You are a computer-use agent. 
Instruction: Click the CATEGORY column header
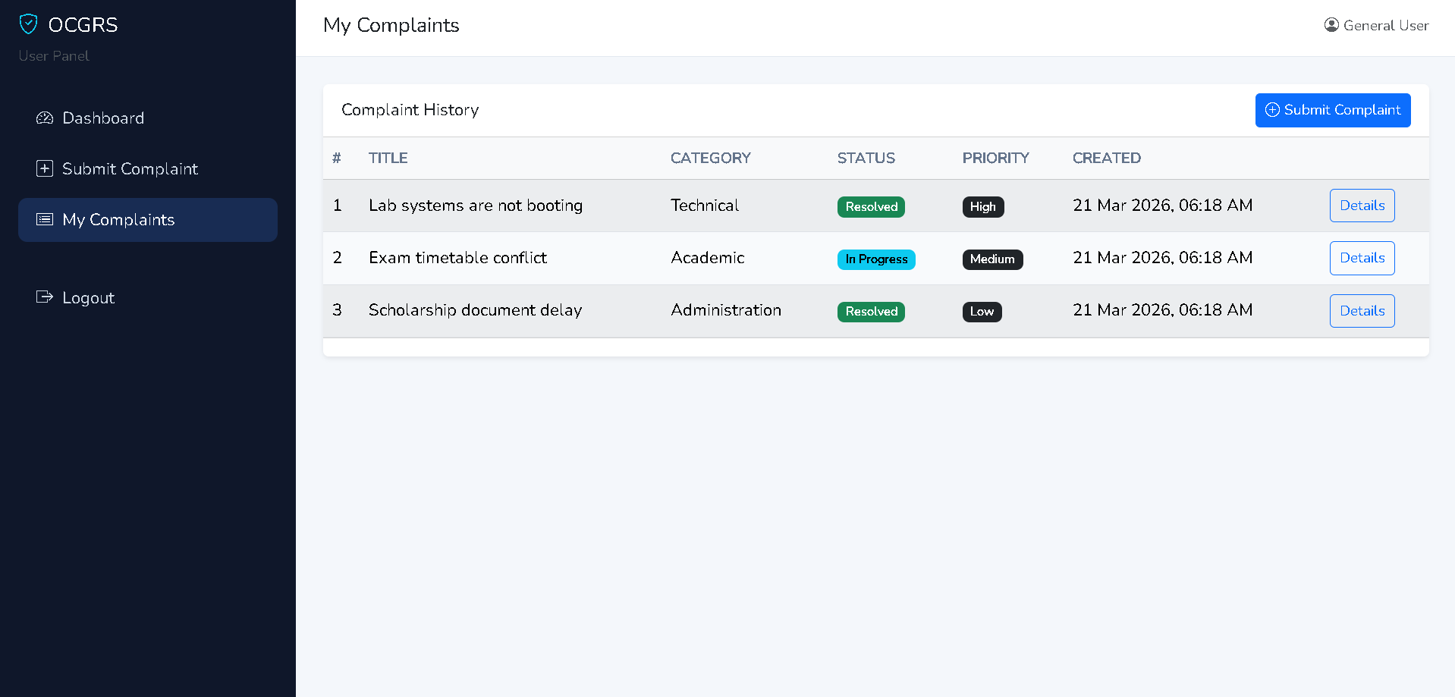click(711, 158)
